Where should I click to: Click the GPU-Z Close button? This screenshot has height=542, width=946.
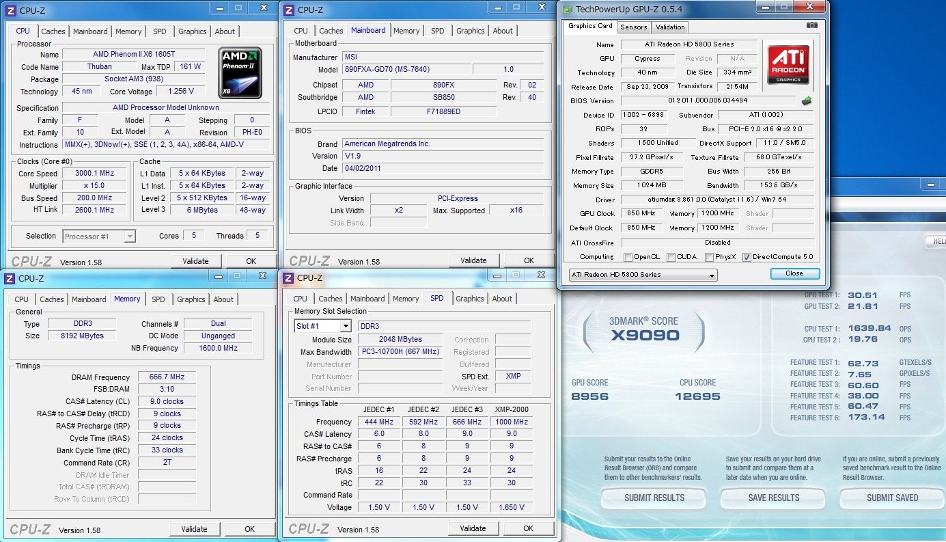tap(794, 273)
